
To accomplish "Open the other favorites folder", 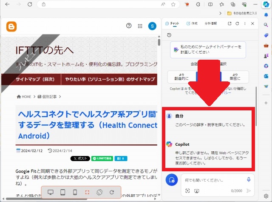I will tap(242, 13).
